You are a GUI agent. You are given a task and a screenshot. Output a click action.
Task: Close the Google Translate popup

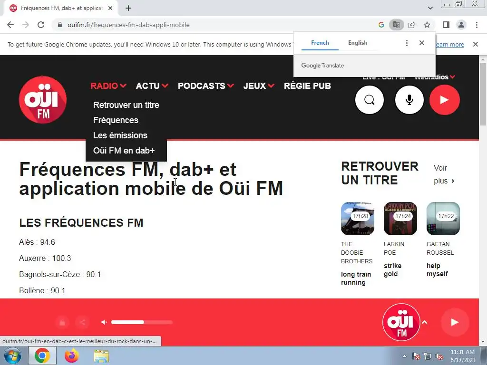click(421, 43)
